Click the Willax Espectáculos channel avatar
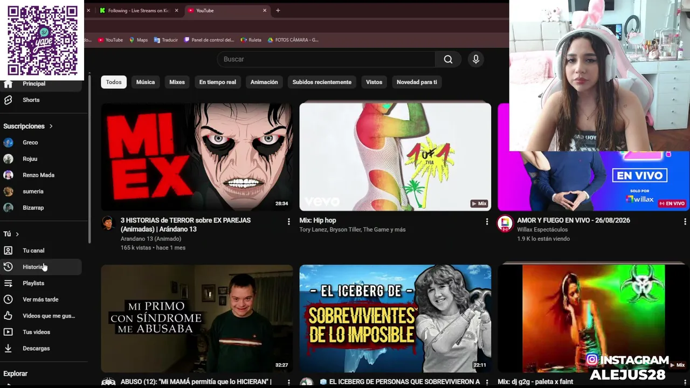 pos(505,223)
